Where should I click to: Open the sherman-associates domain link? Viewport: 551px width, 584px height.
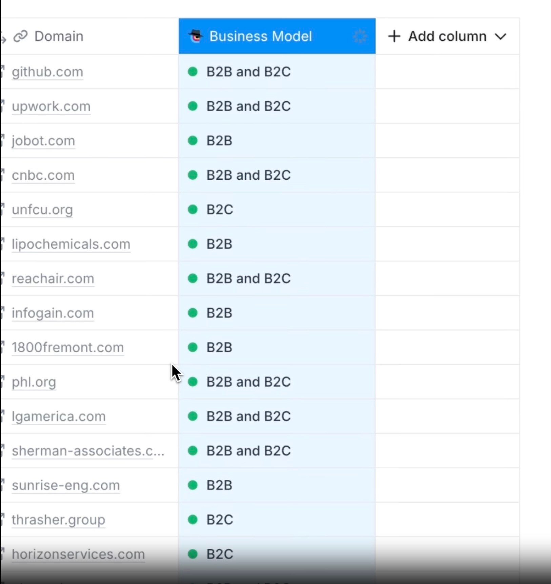point(88,451)
